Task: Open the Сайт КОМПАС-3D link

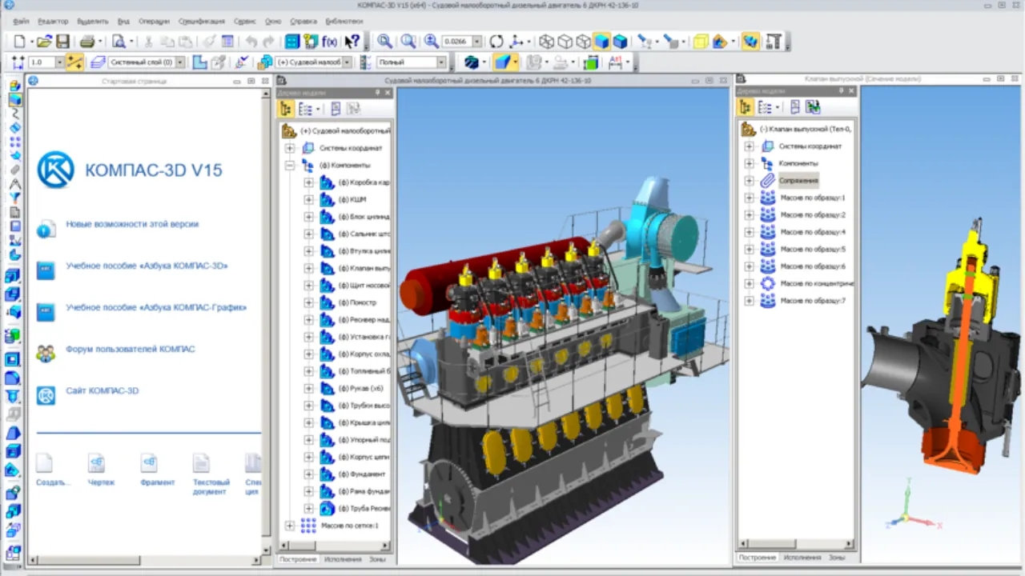Action: click(x=102, y=391)
